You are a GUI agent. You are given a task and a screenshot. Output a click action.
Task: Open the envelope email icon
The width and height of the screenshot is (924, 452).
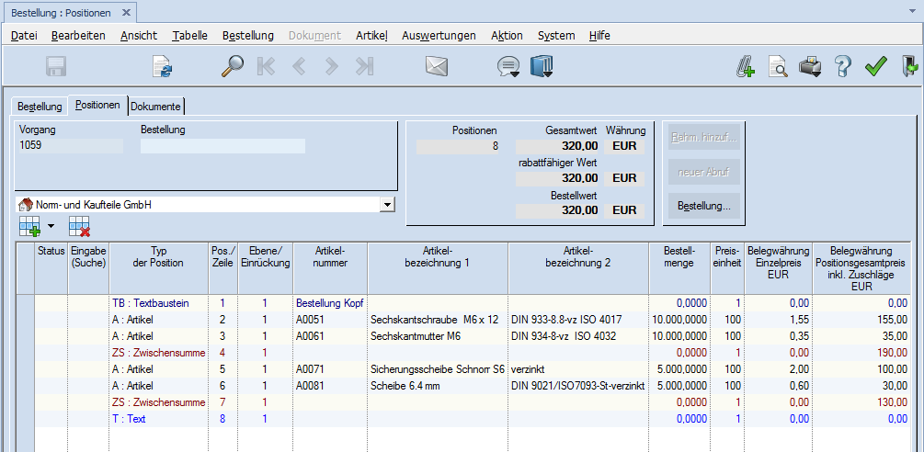(436, 66)
